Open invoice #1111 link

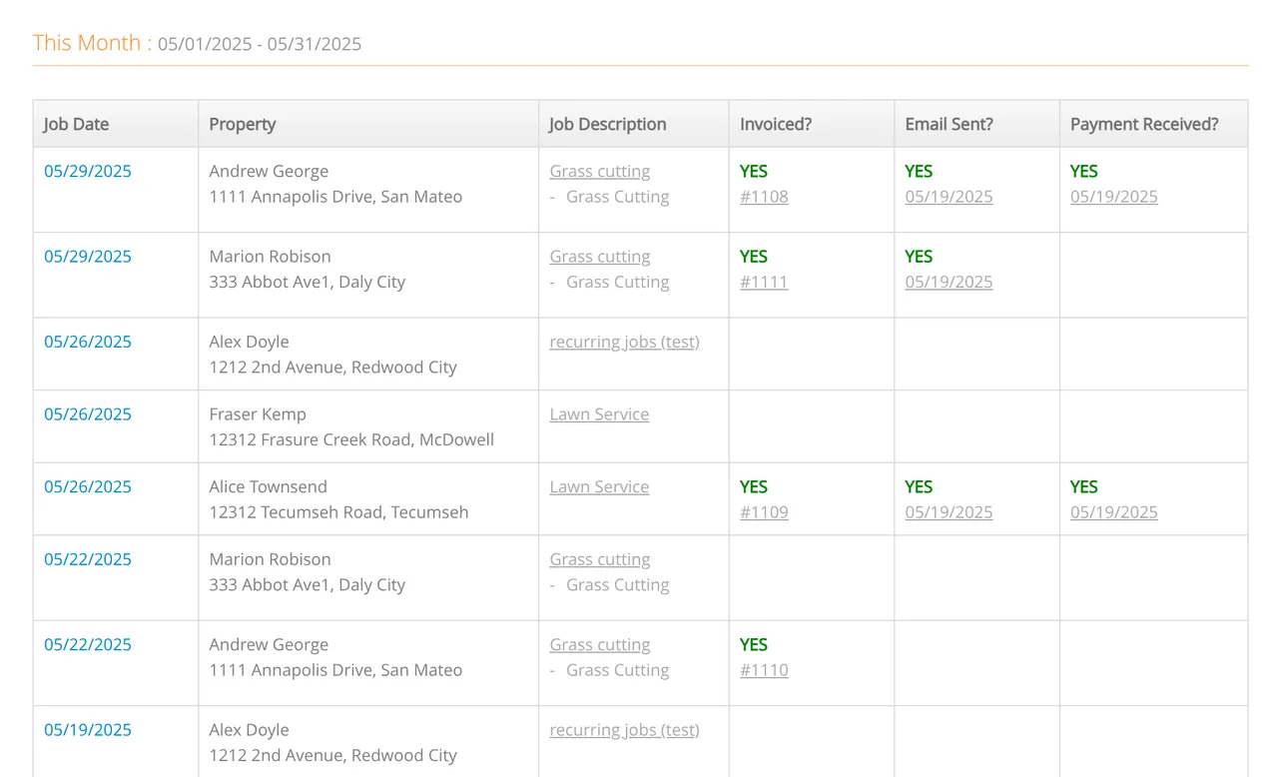coord(764,282)
